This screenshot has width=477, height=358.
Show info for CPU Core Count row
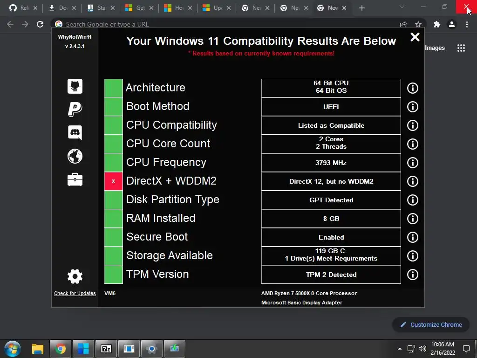tap(413, 144)
